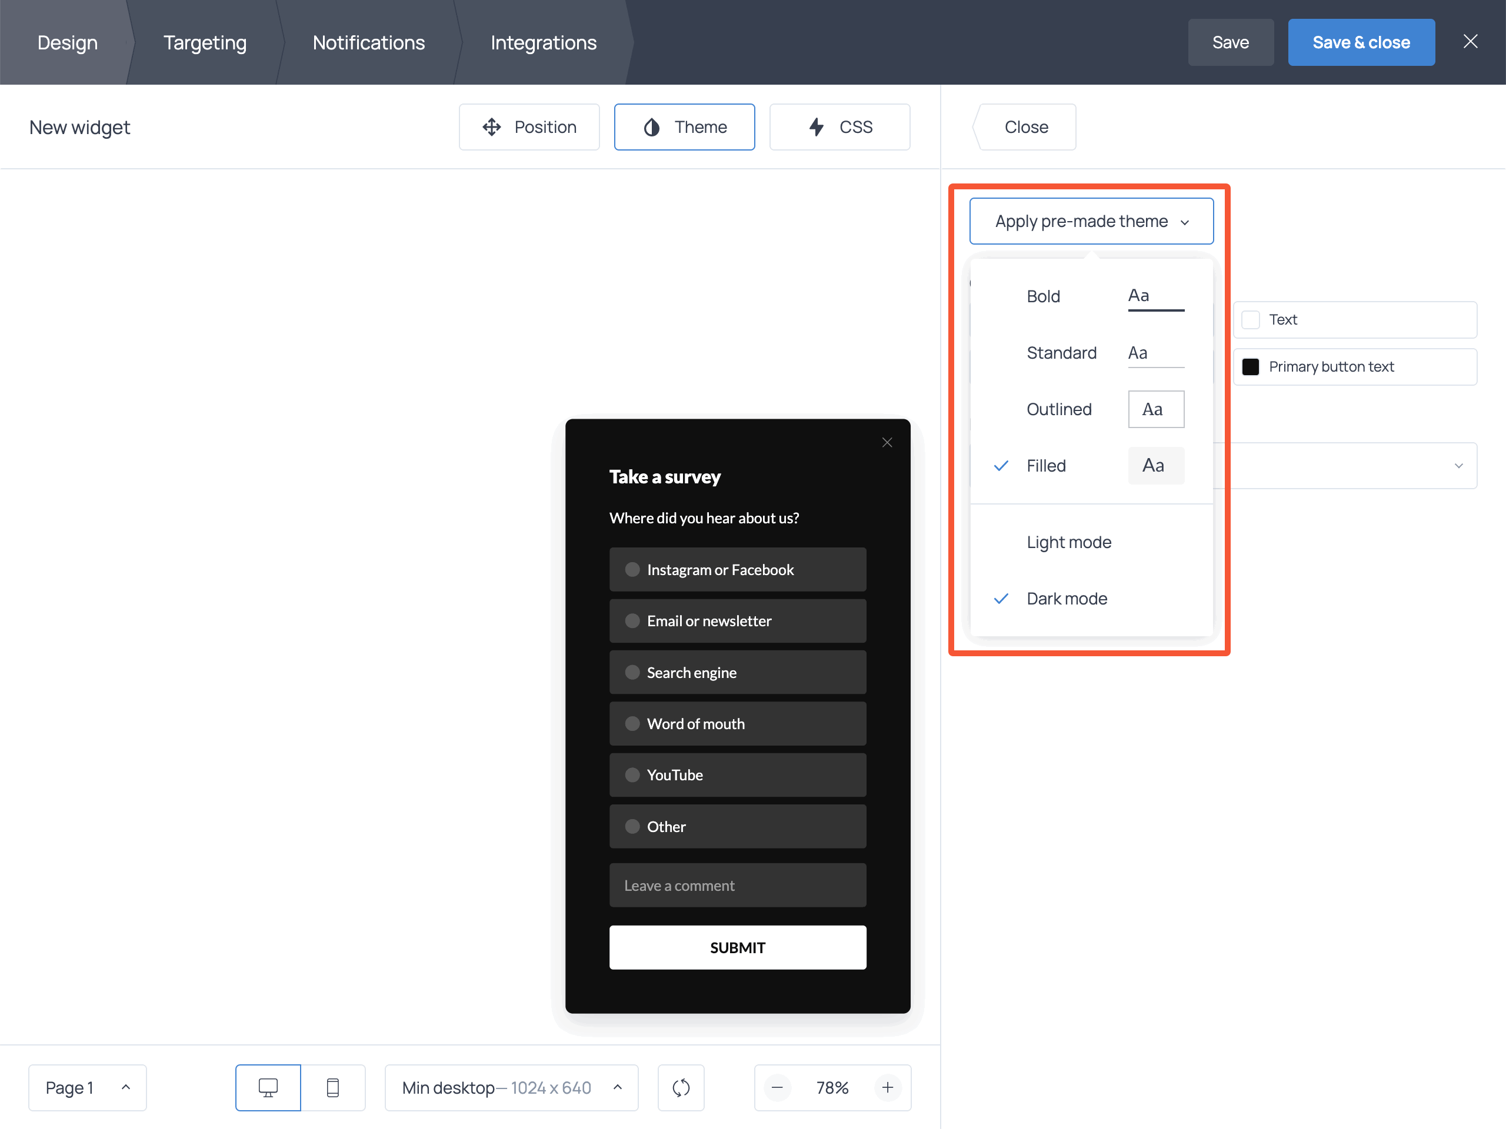Zoom out with the minus icon

pyautogui.click(x=777, y=1087)
